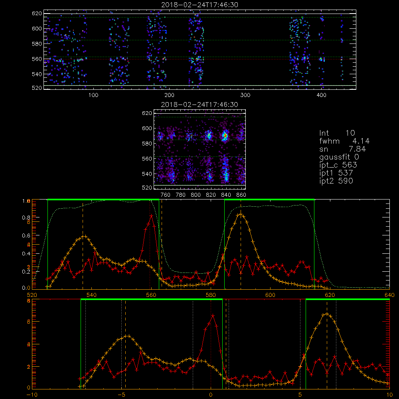Image resolution: width=399 pixels, height=399 pixels.
Task: Click the bright red hotspot in middle image
Action: click(225, 135)
